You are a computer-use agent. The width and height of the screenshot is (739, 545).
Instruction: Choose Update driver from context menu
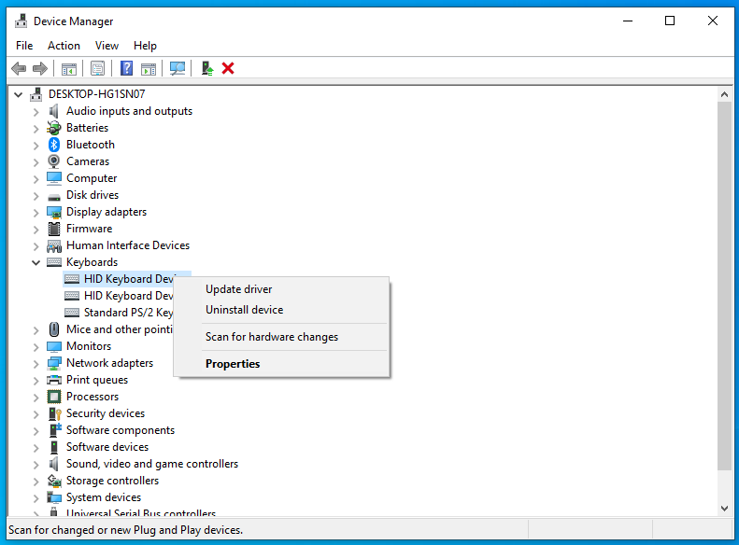coord(281,289)
